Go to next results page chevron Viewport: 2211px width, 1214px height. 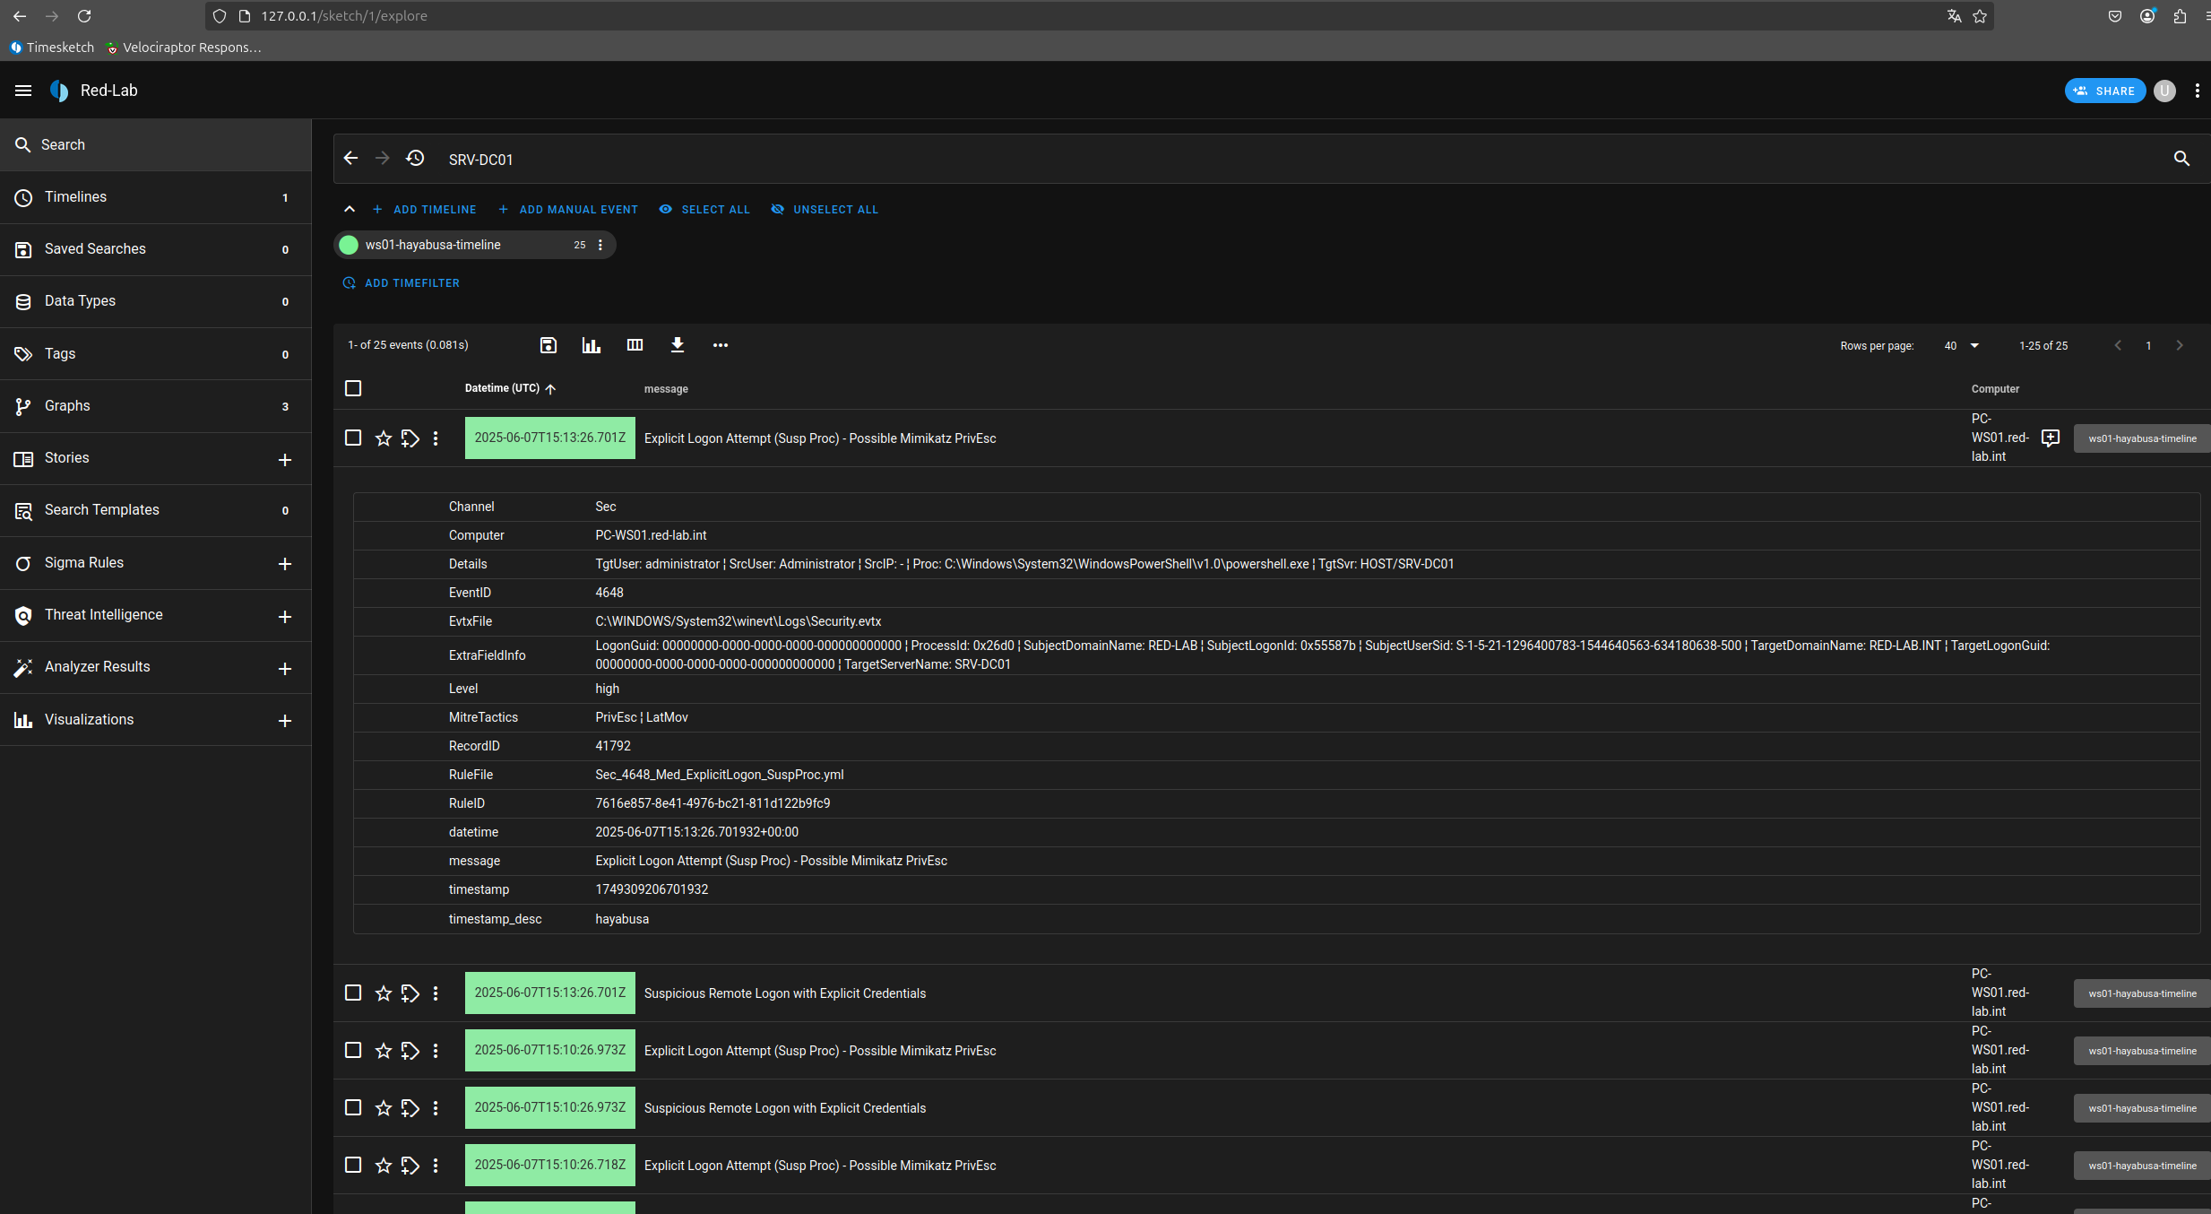point(2180,345)
